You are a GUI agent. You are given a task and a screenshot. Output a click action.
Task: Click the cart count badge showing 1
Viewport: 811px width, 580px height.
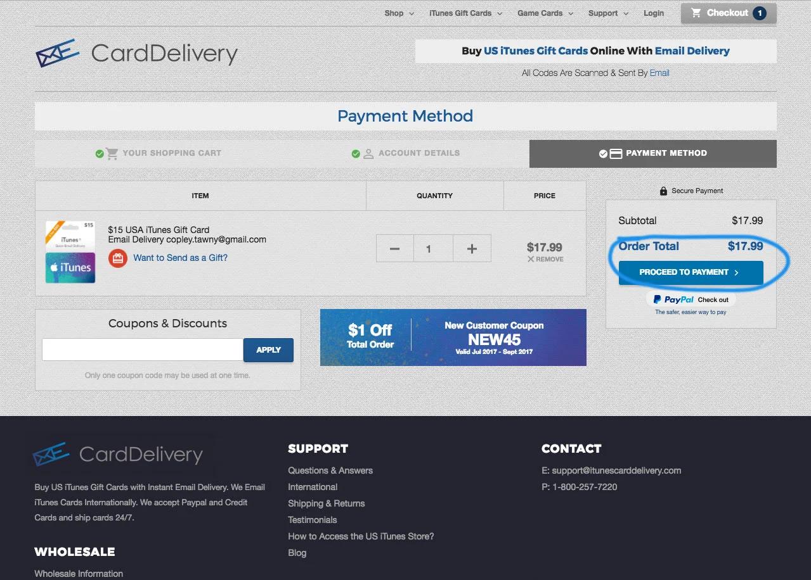(x=760, y=13)
